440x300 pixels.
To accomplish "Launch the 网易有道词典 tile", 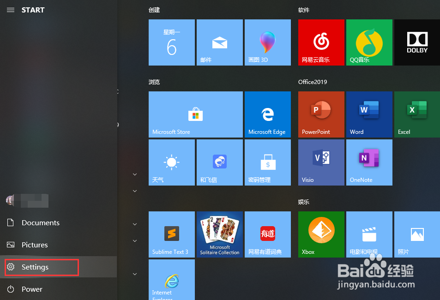I will coord(268,234).
